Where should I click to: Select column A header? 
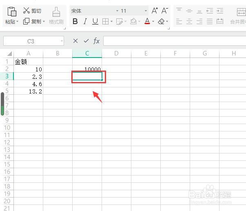click(x=29, y=53)
